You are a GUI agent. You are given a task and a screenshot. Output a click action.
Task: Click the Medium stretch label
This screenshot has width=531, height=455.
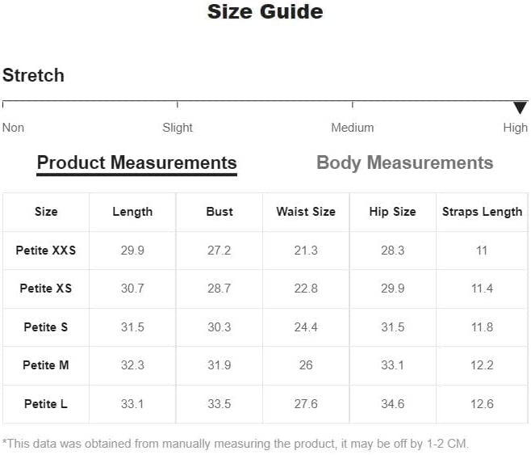point(353,128)
